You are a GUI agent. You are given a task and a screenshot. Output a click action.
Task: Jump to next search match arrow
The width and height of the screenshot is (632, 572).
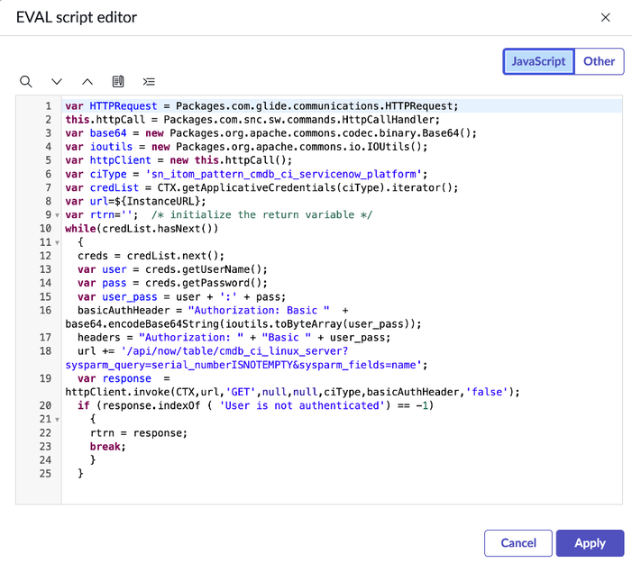pyautogui.click(x=57, y=82)
